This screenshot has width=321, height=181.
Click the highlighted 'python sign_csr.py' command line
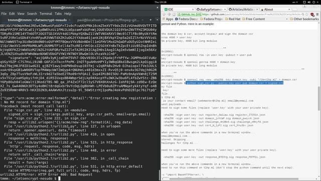tap(234, 83)
